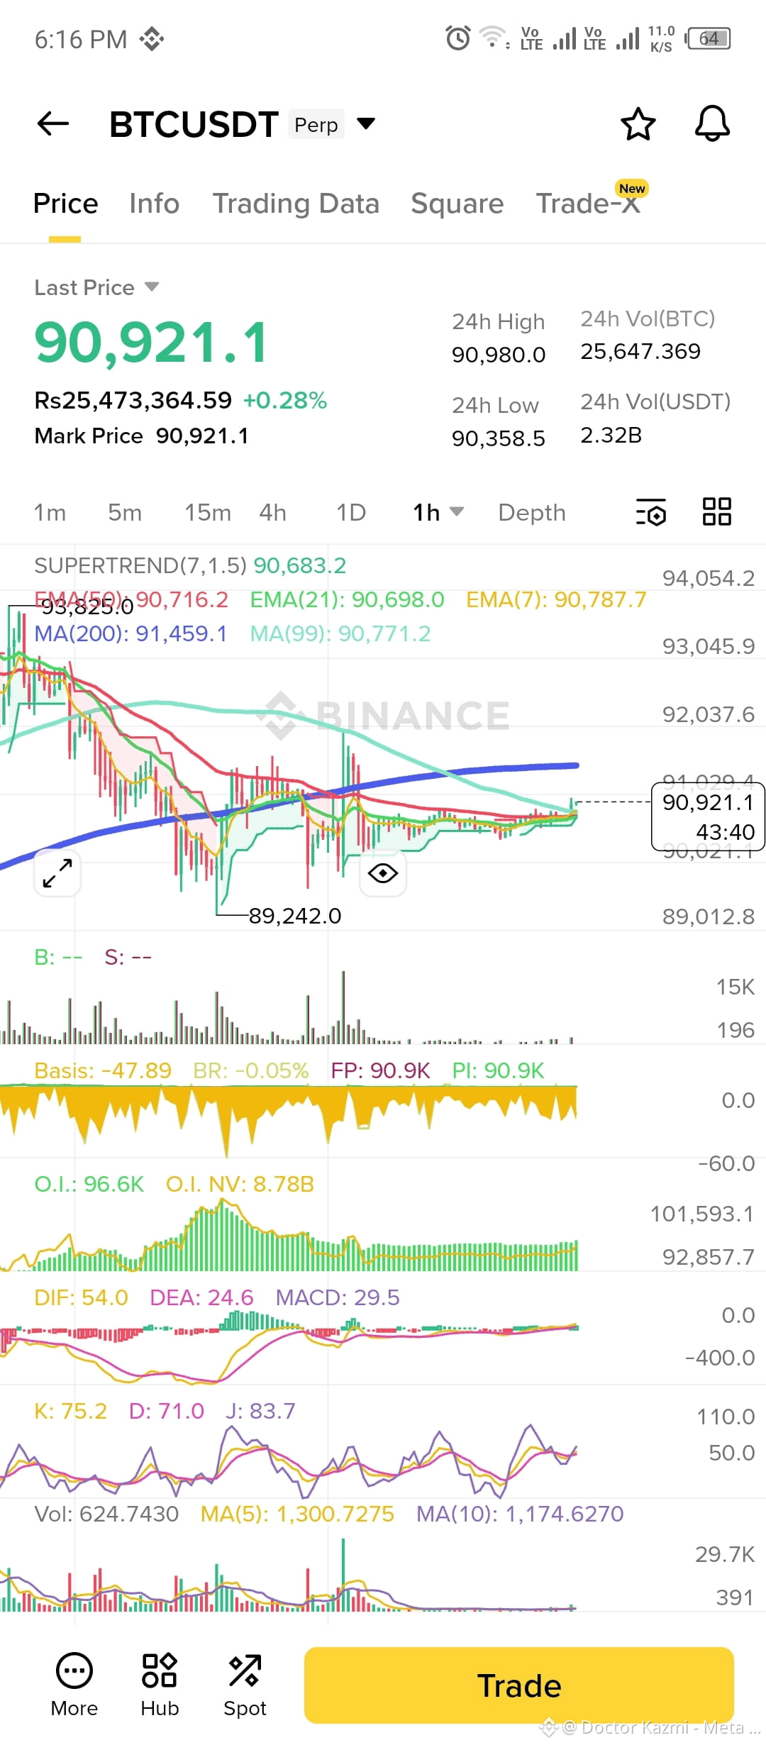
Task: Open the Hub icon
Action: 160,1685
